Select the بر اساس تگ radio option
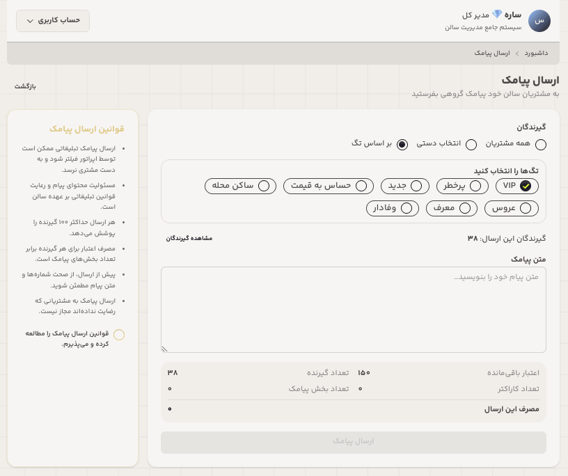Viewport: 568px width, 476px height. 402,144
